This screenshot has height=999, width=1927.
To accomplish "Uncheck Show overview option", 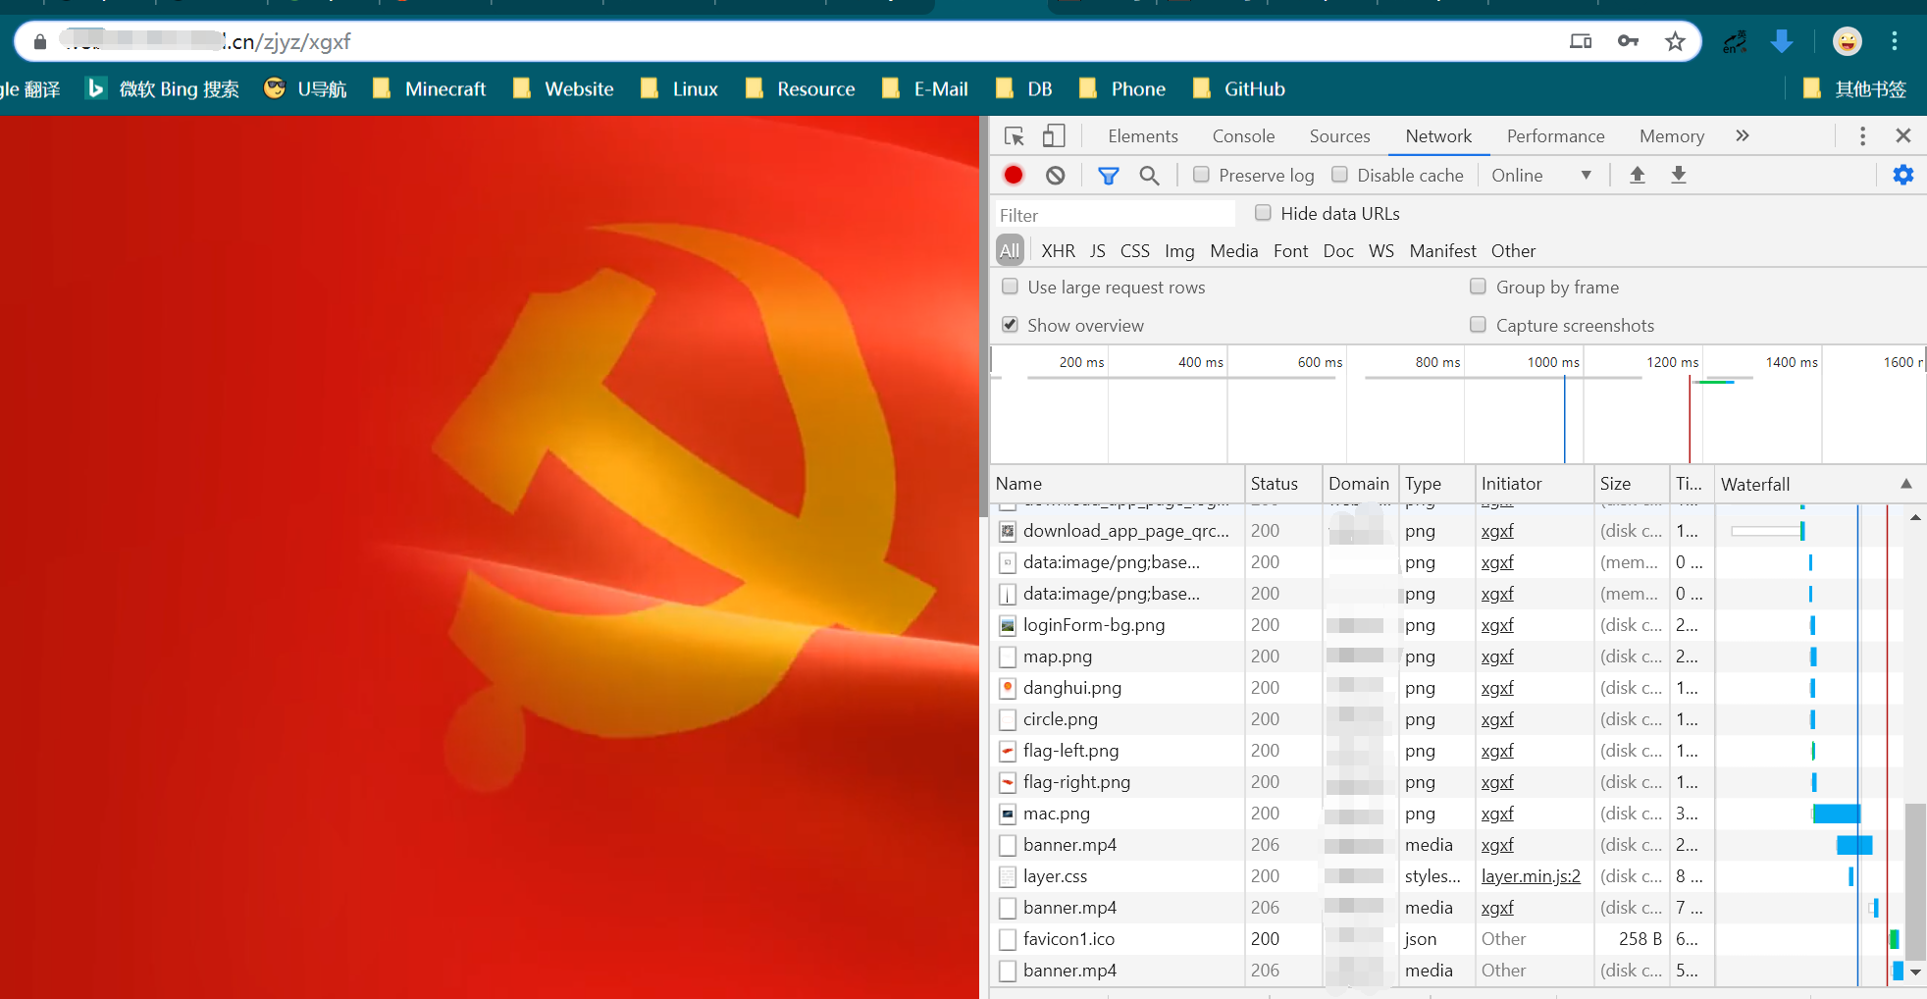I will [x=1010, y=325].
